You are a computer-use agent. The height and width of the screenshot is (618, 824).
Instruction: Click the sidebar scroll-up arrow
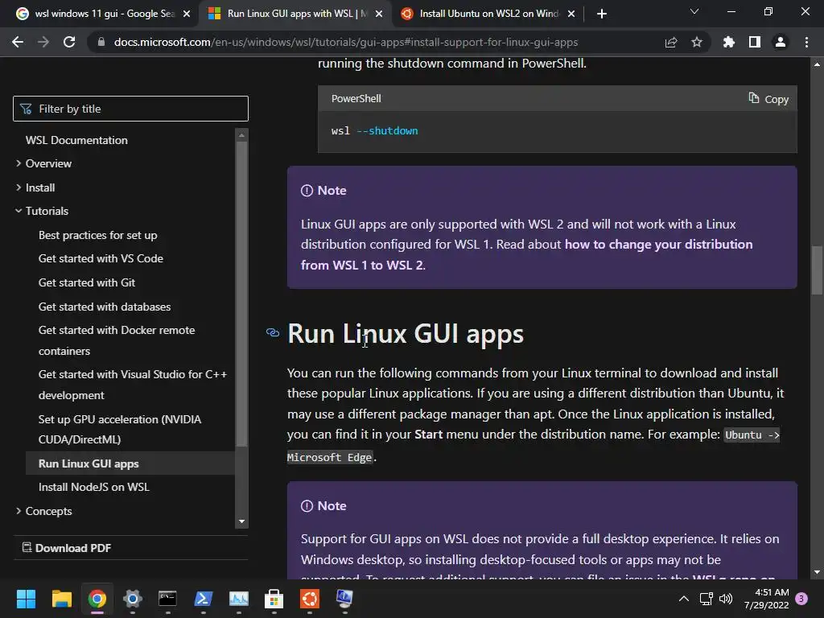pos(241,135)
